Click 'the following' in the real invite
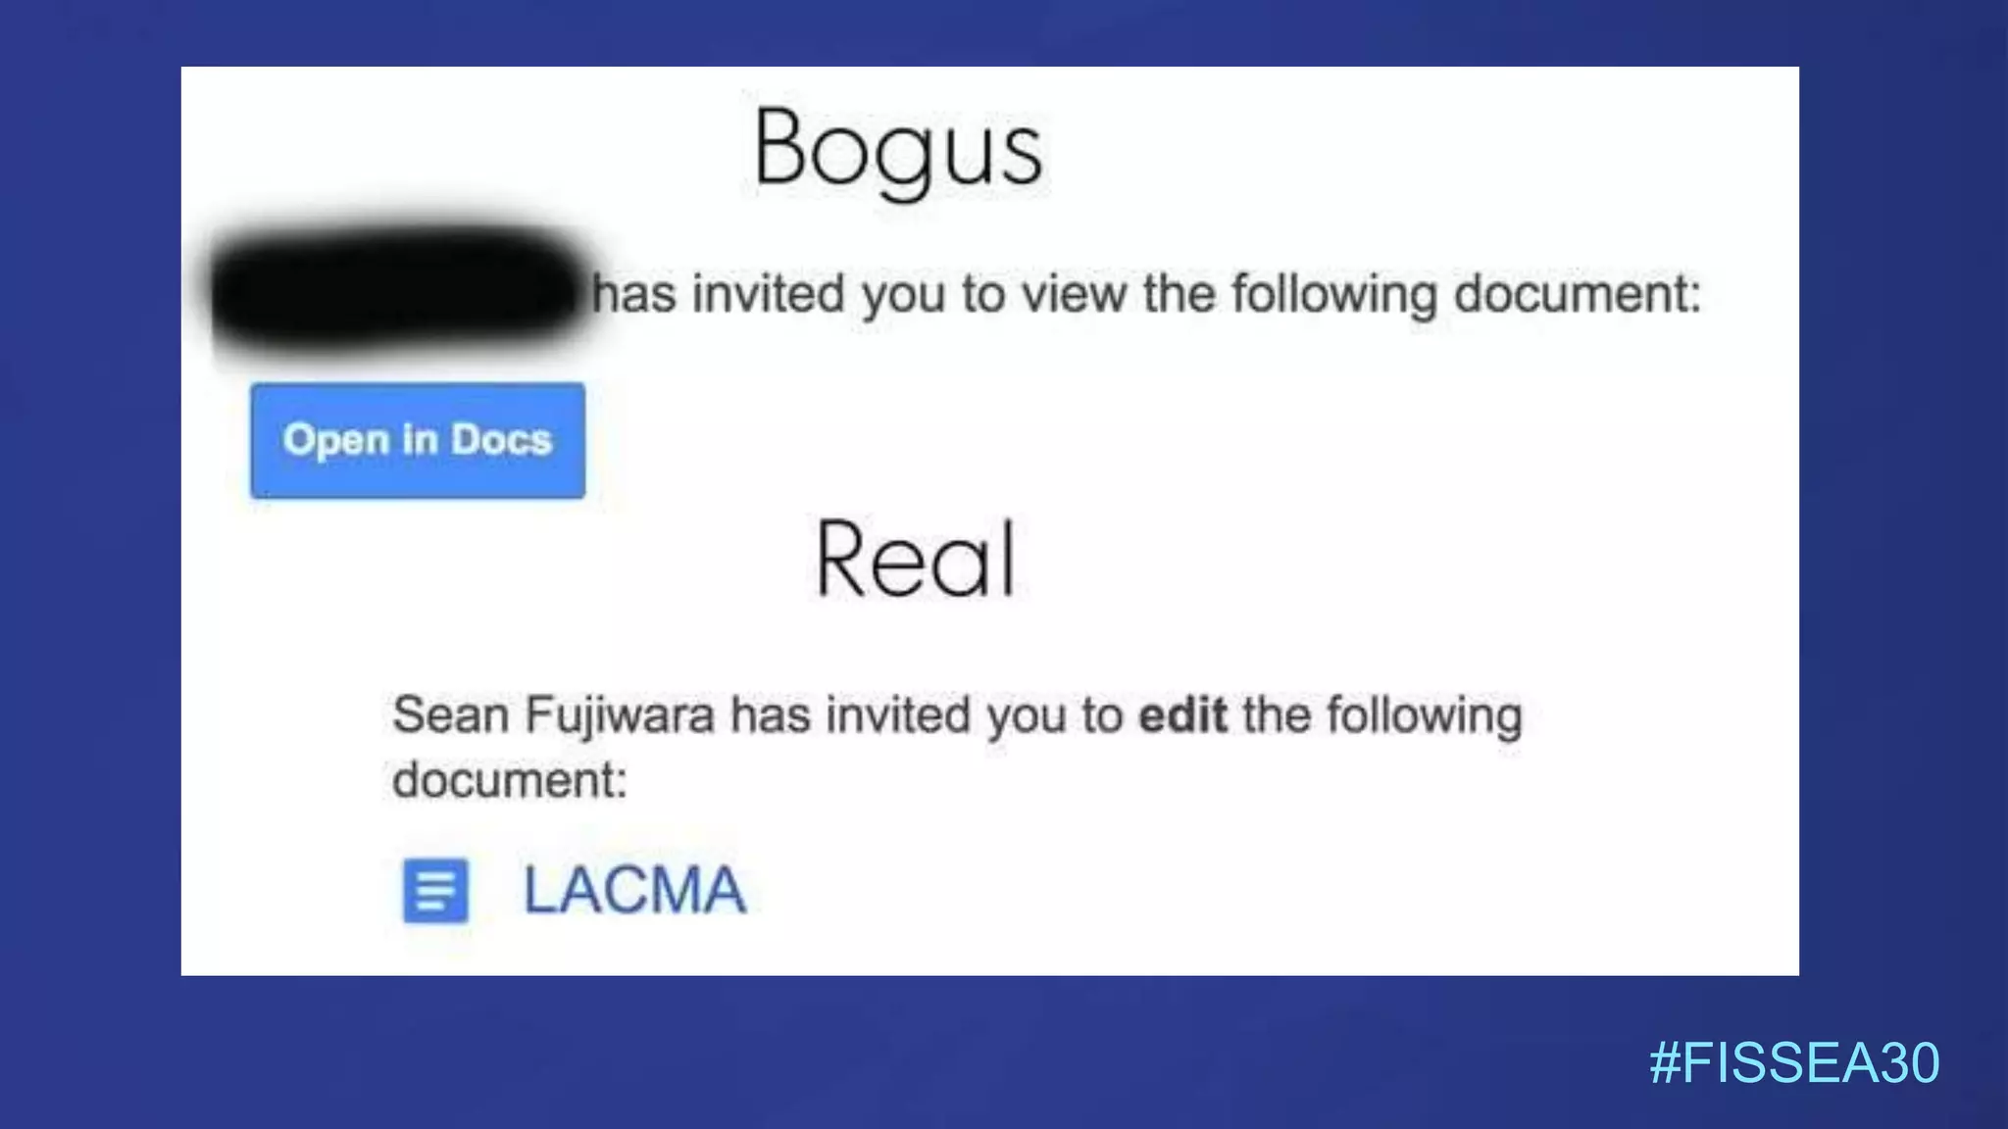 click(1382, 715)
